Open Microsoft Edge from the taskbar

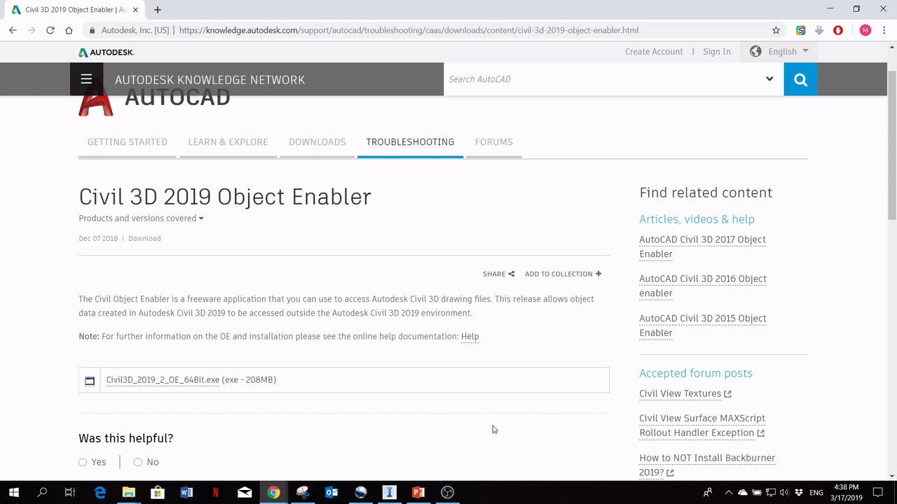click(100, 492)
